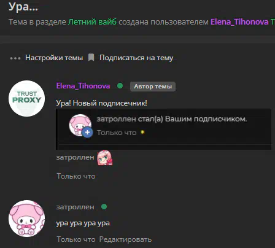
Task: Open Настройки темы menu
Action: coord(54,58)
